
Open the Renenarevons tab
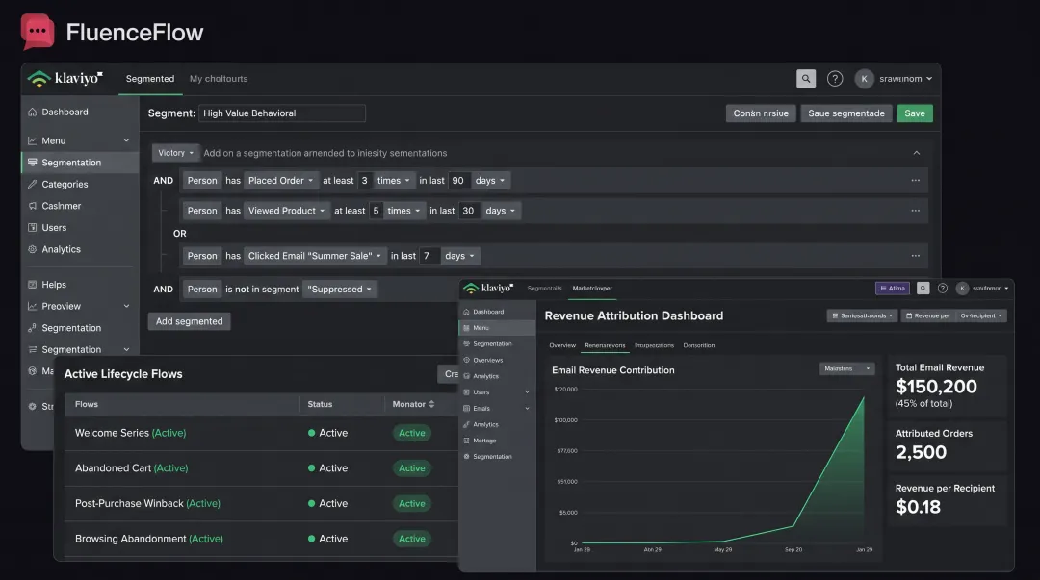(x=605, y=345)
